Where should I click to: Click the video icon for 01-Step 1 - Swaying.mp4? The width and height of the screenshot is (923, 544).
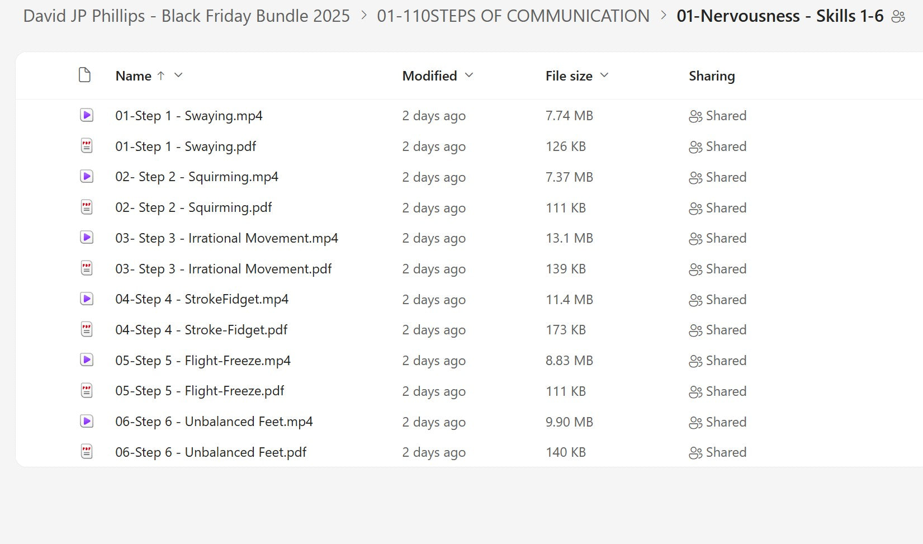(x=86, y=116)
